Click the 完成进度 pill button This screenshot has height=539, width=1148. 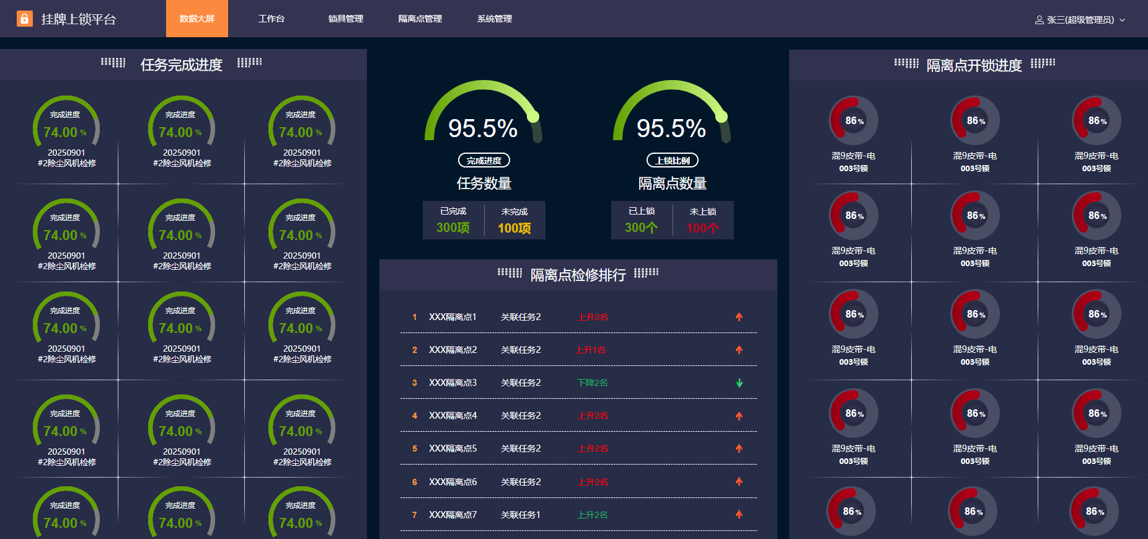point(484,161)
